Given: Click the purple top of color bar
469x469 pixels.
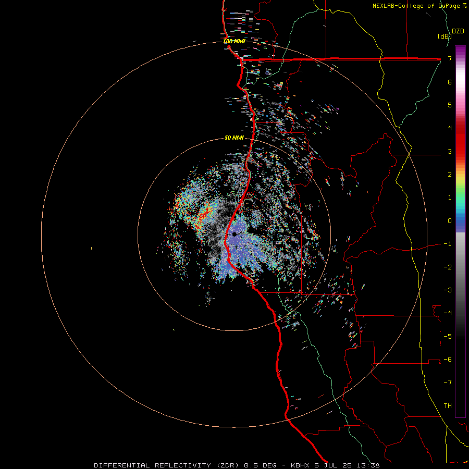Looking at the screenshot, I should point(460,51).
